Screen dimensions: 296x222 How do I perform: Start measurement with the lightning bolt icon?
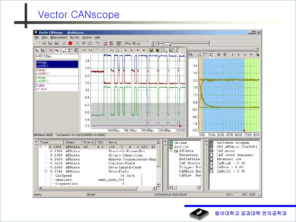(64, 43)
